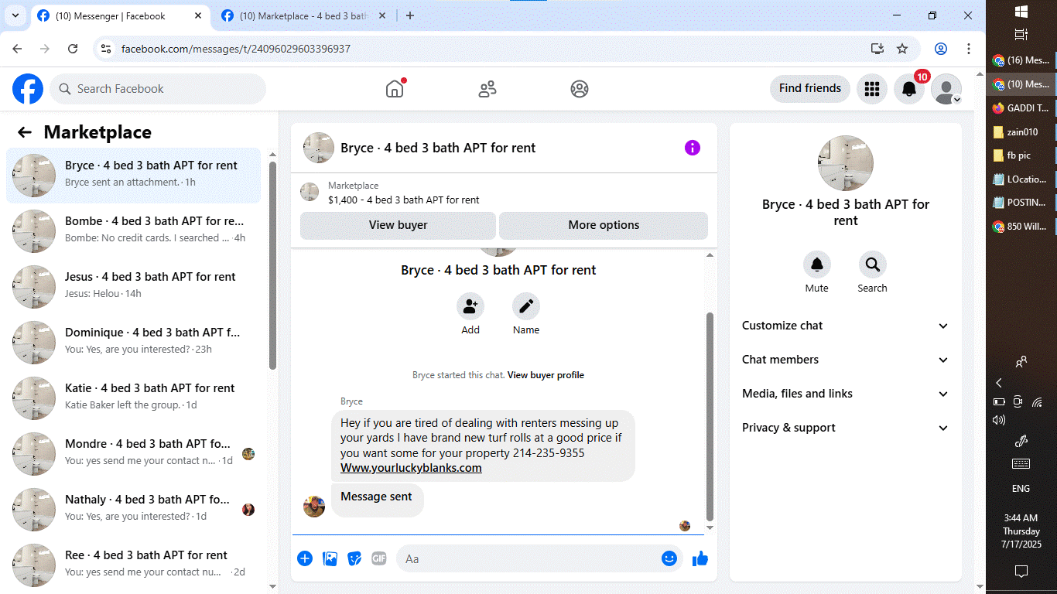
Task: Send a thumbs-up like
Action: click(700, 558)
